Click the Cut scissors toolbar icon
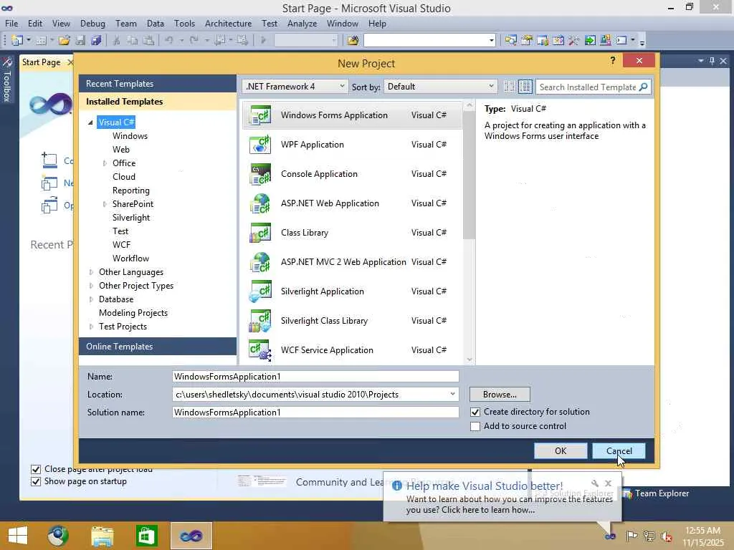 click(117, 40)
